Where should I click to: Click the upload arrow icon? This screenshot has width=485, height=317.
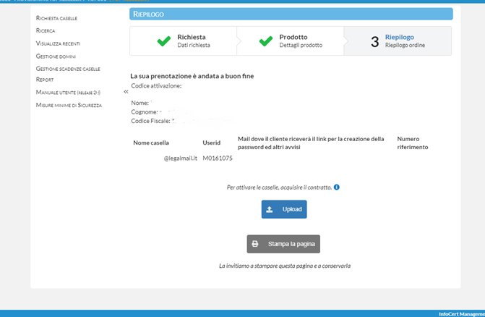click(270, 210)
